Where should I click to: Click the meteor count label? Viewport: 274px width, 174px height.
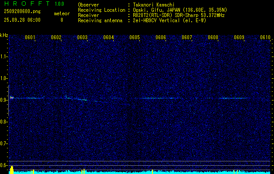(62, 13)
